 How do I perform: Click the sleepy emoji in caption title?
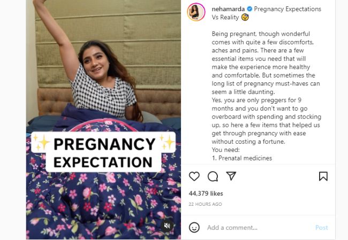[x=245, y=17]
